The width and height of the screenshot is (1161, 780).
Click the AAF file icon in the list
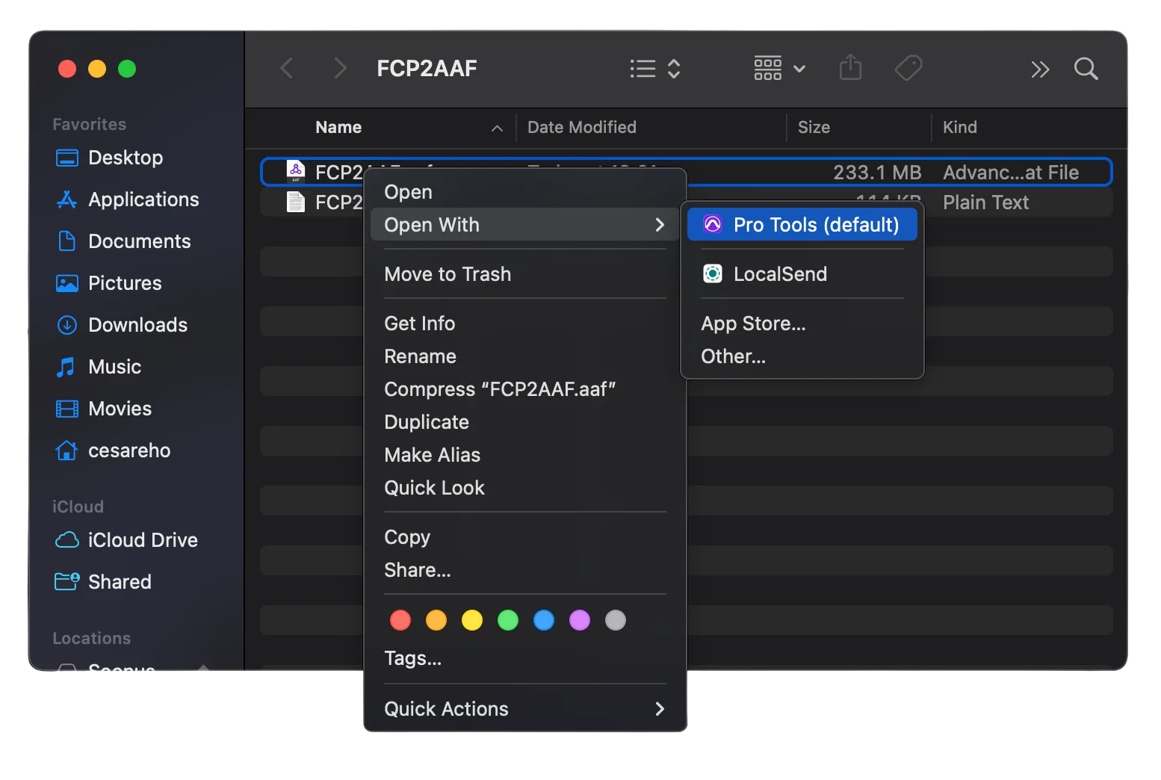(296, 172)
